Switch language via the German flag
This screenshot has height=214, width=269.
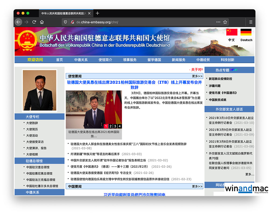click(246, 32)
